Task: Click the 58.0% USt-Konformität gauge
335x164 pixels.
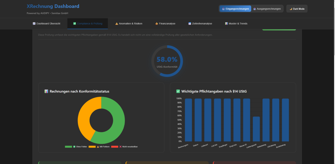Action: 167,61
